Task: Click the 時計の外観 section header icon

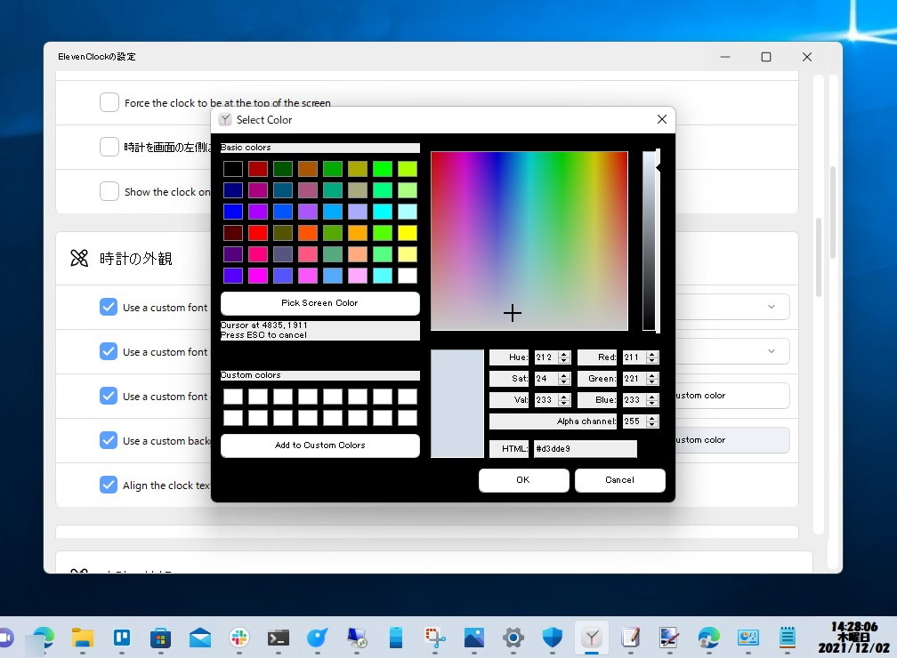Action: tap(79, 259)
